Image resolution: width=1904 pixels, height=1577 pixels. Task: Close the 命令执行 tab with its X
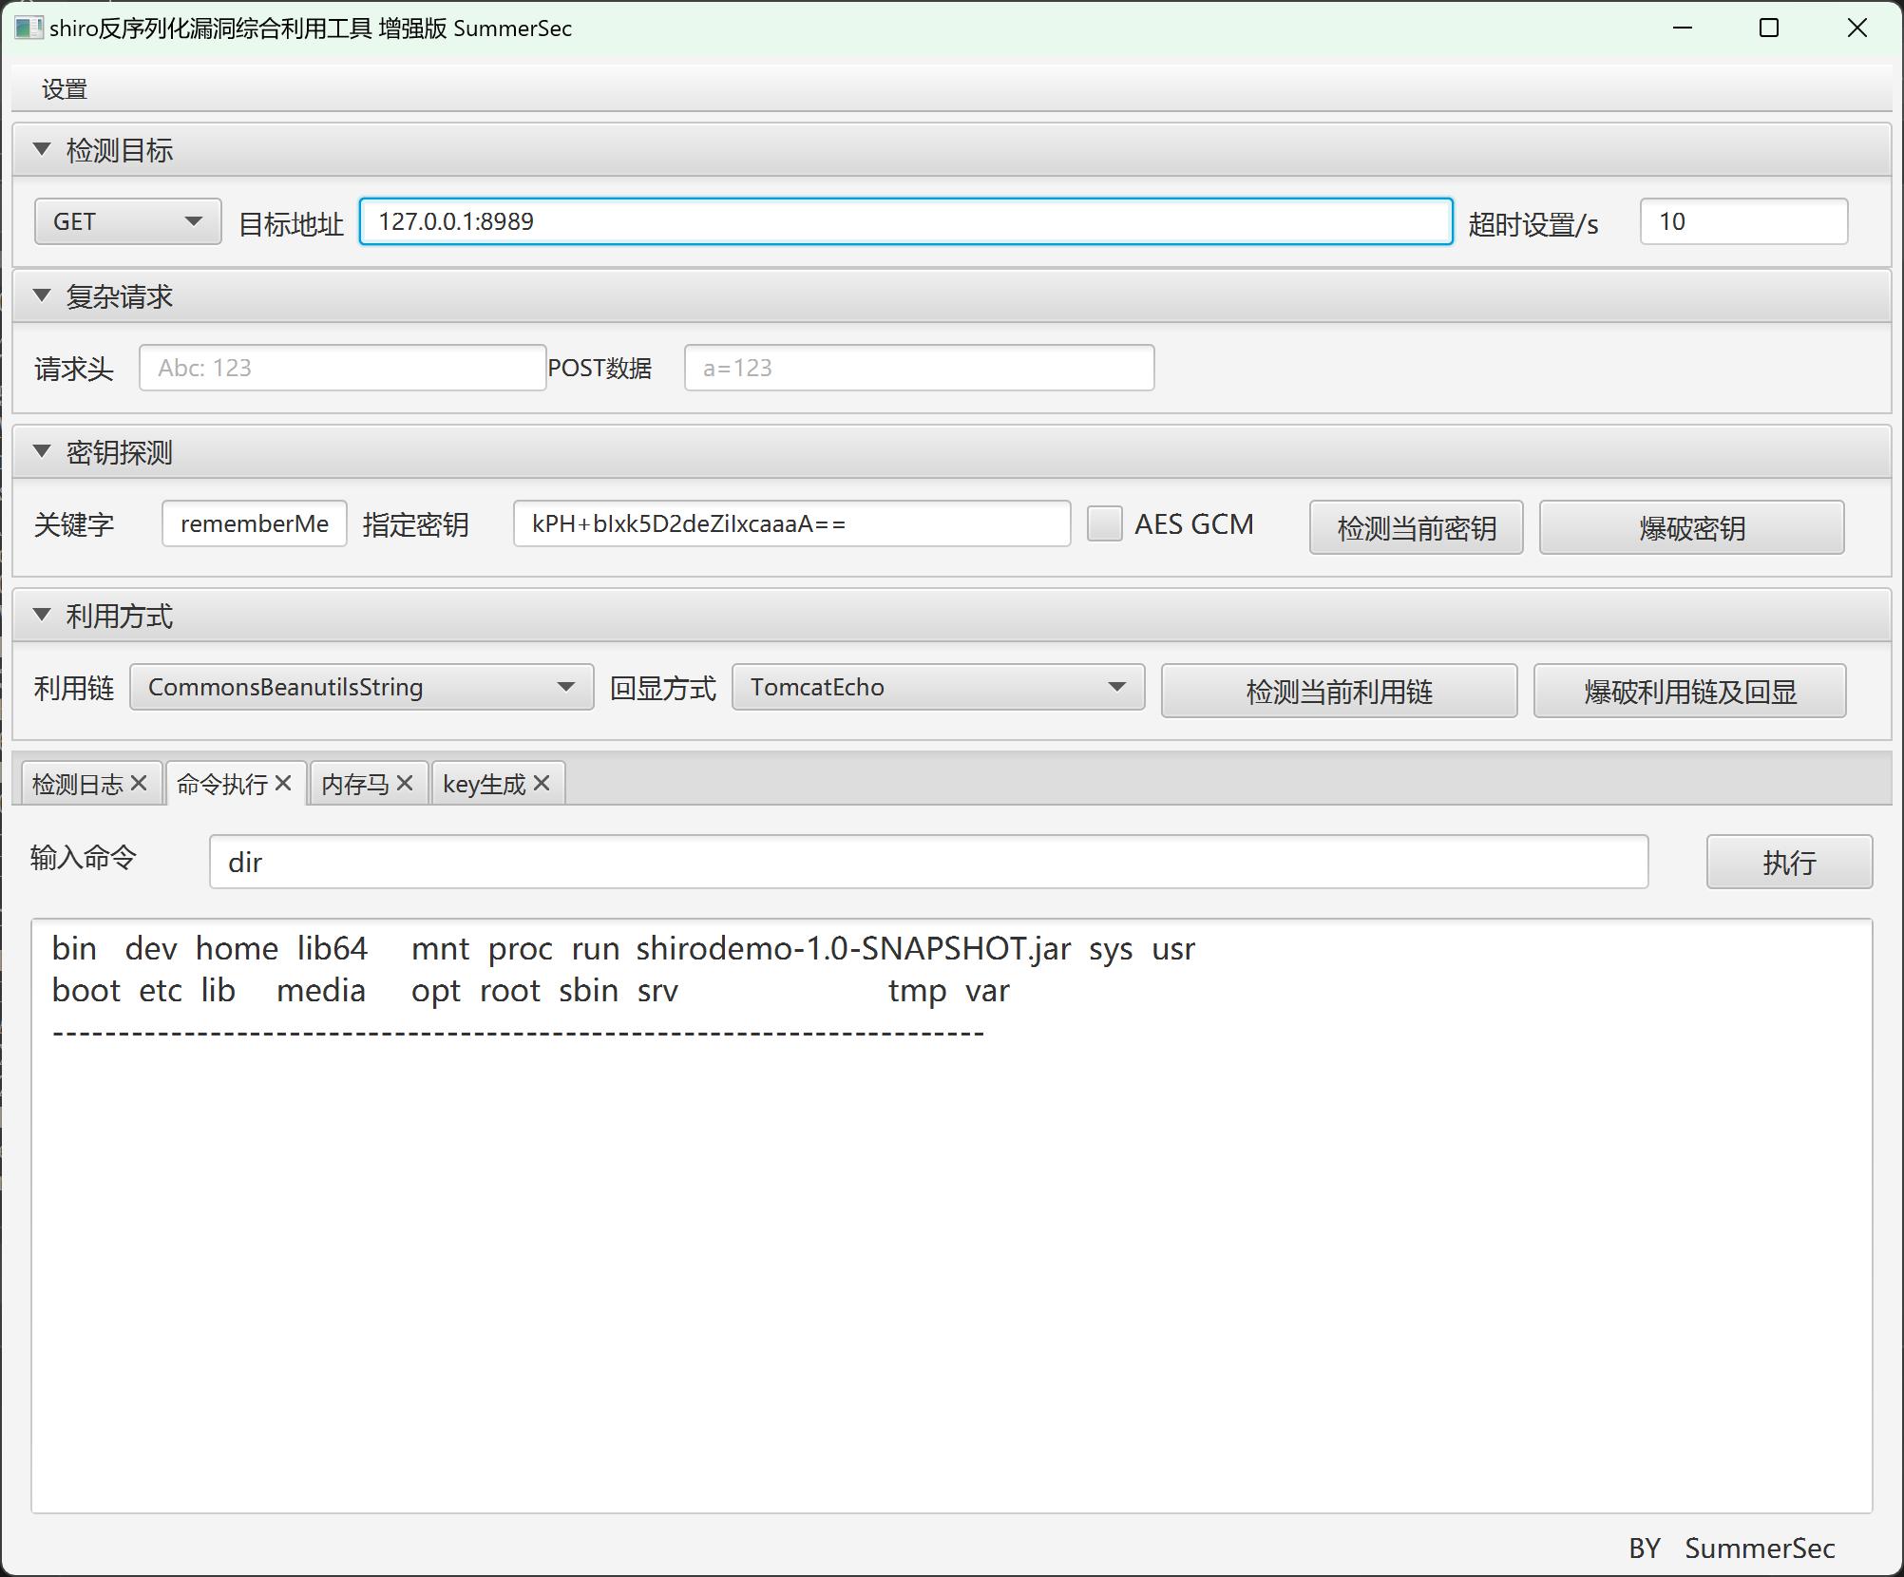point(283,783)
